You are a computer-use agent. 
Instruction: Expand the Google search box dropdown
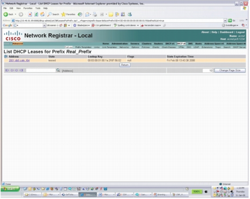click(x=44, y=25)
